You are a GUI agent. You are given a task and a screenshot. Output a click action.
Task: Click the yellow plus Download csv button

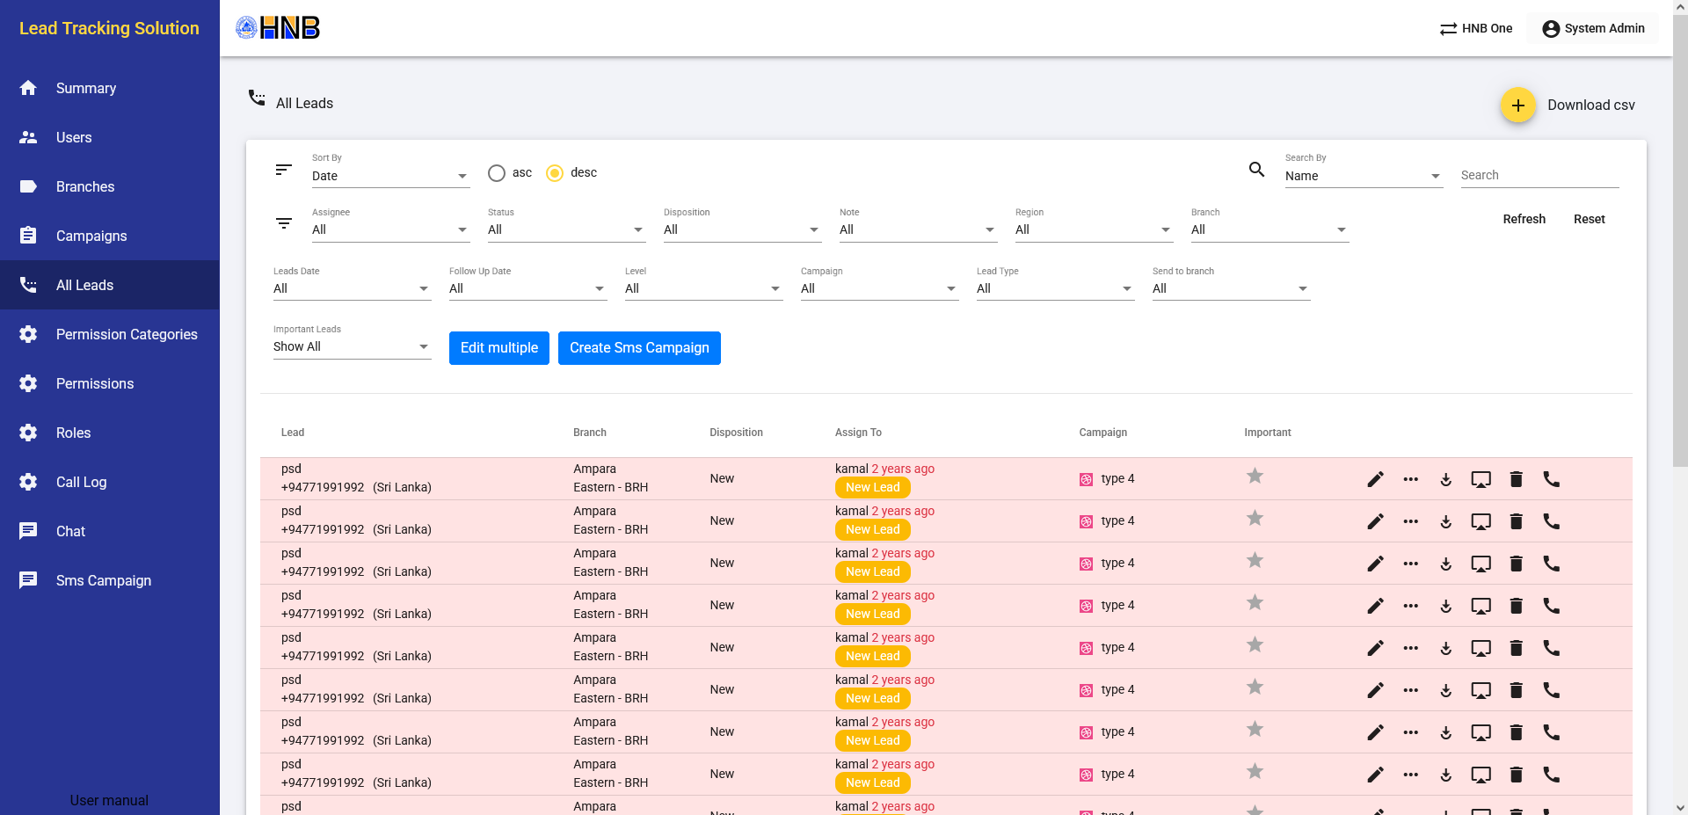(x=1517, y=106)
